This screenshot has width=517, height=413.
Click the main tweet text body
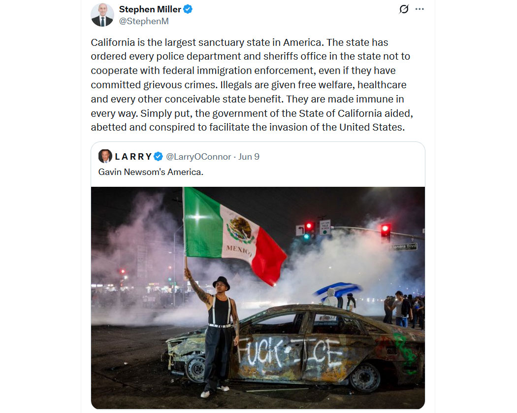(252, 85)
